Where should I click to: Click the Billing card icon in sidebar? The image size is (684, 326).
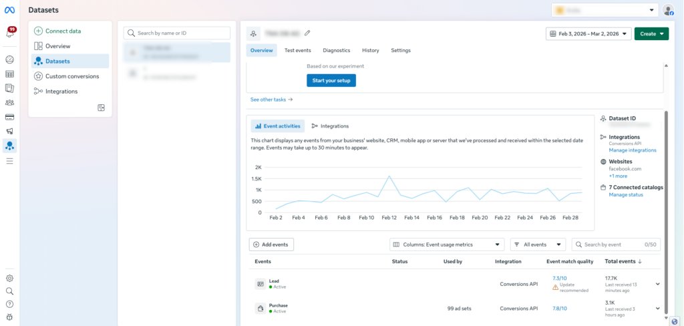tap(10, 117)
